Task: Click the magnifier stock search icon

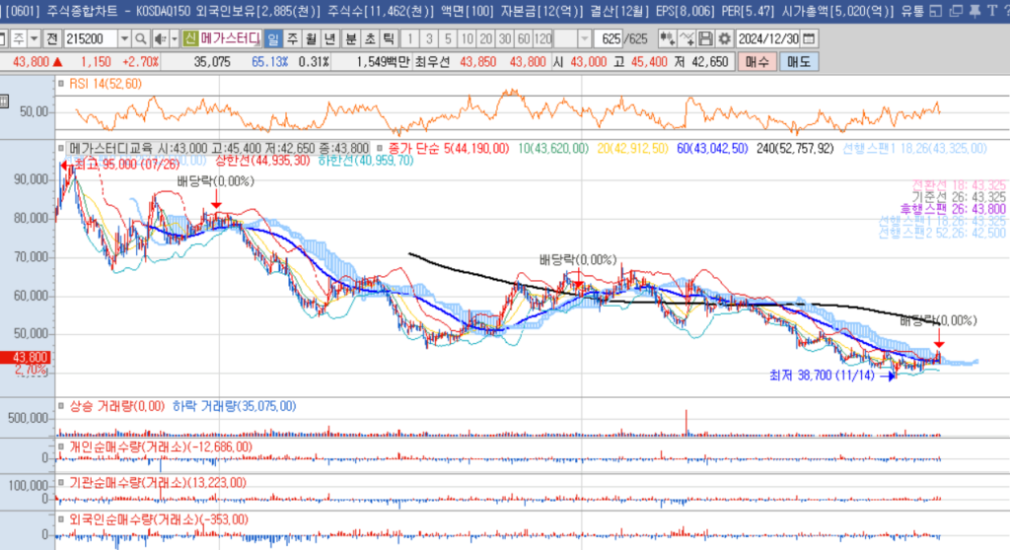Action: [141, 38]
